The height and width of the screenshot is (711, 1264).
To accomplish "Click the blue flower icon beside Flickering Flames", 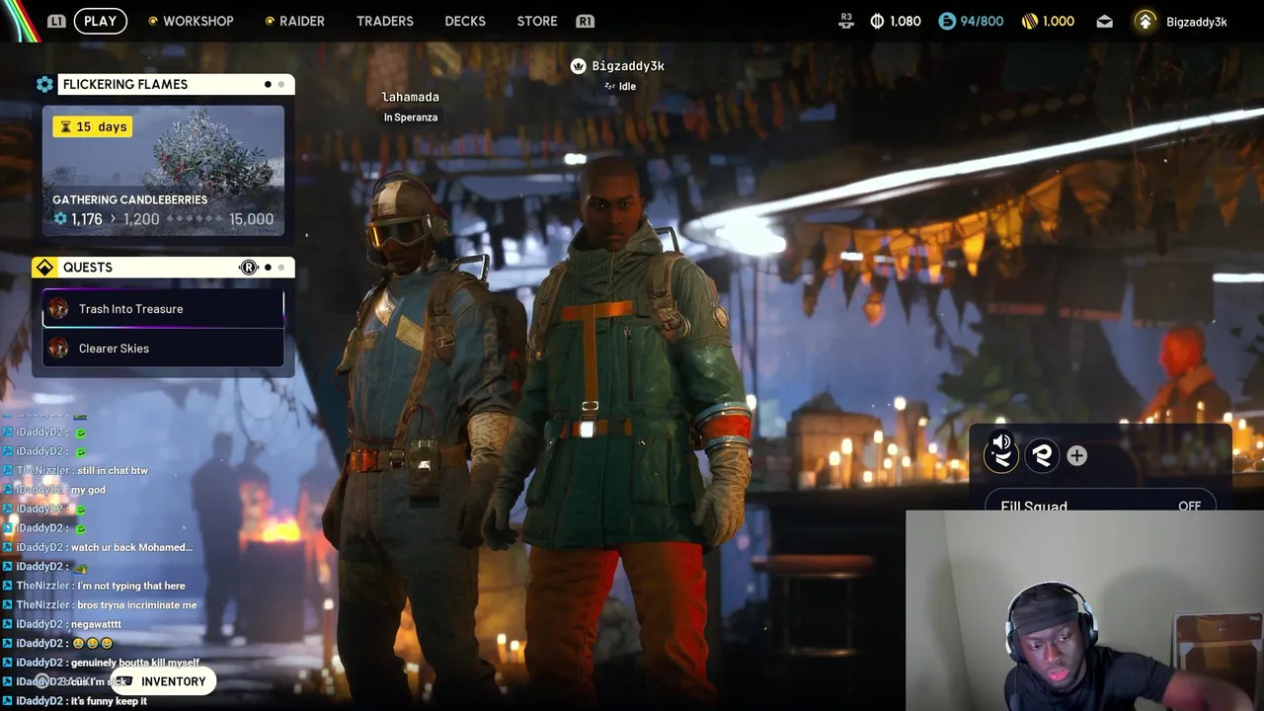I will click(44, 84).
